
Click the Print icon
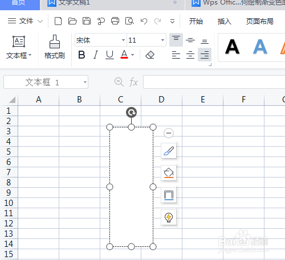[115, 21]
